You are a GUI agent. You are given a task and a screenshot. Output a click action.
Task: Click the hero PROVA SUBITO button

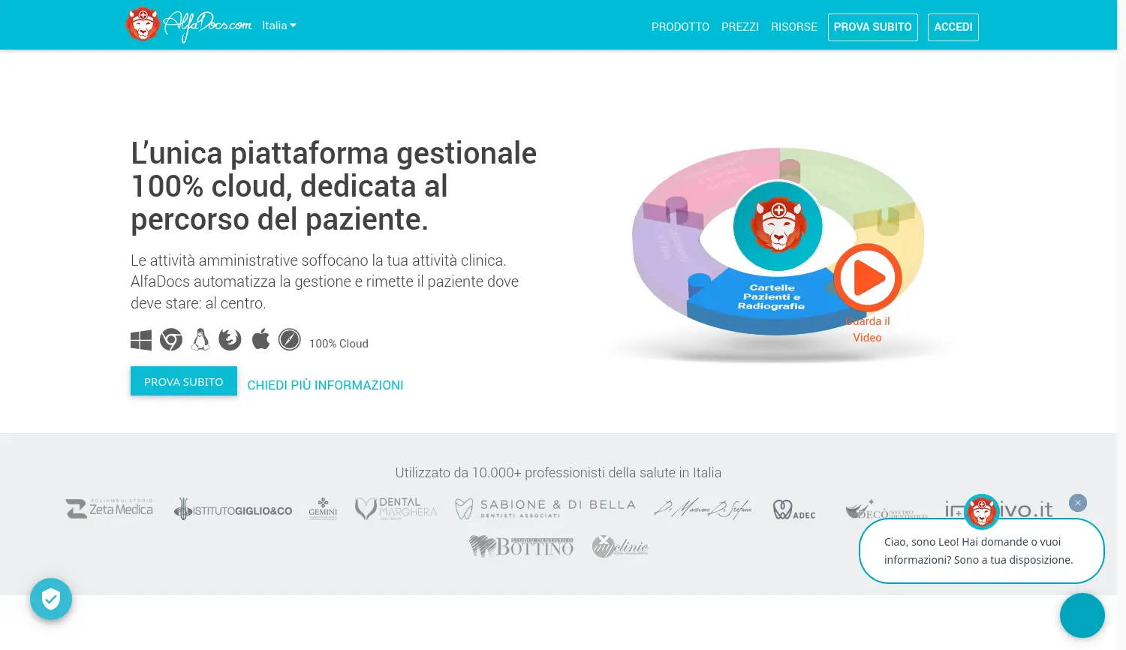(x=183, y=381)
